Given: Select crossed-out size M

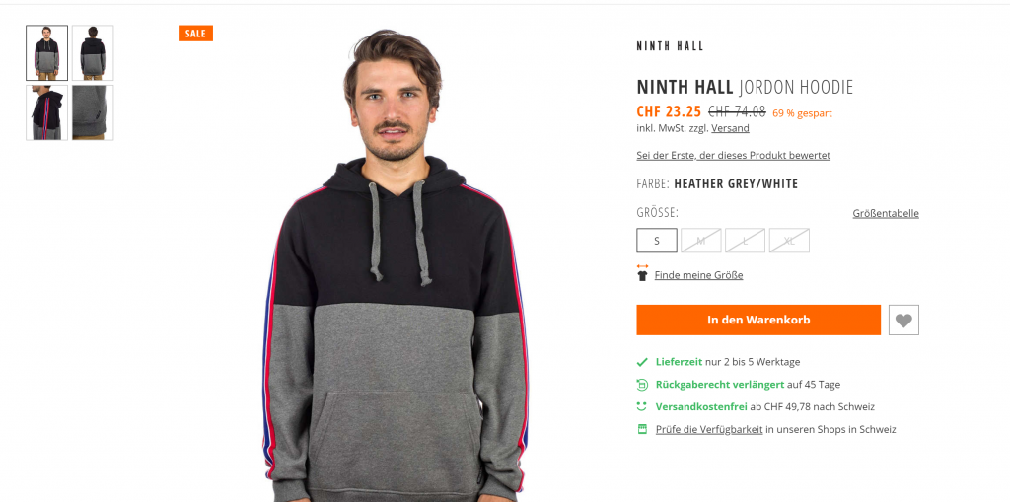Looking at the screenshot, I should tap(701, 241).
